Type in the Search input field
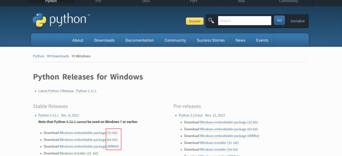 (244, 21)
